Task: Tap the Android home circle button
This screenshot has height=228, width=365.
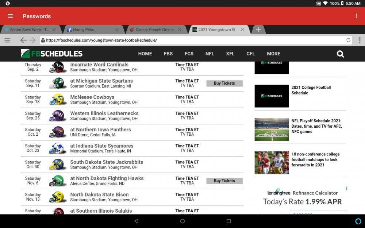Action: click(182, 221)
